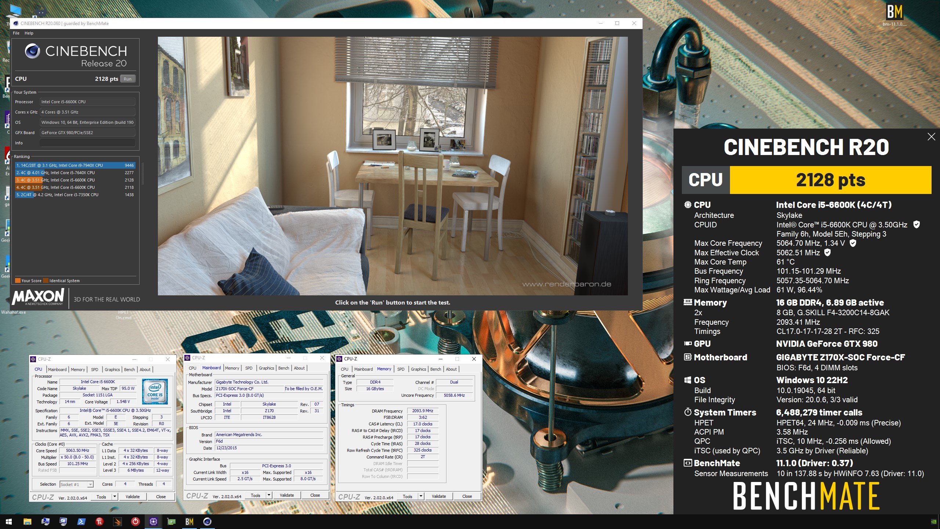Open the Windows Start menu
This screenshot has height=529, width=940.
[9, 521]
